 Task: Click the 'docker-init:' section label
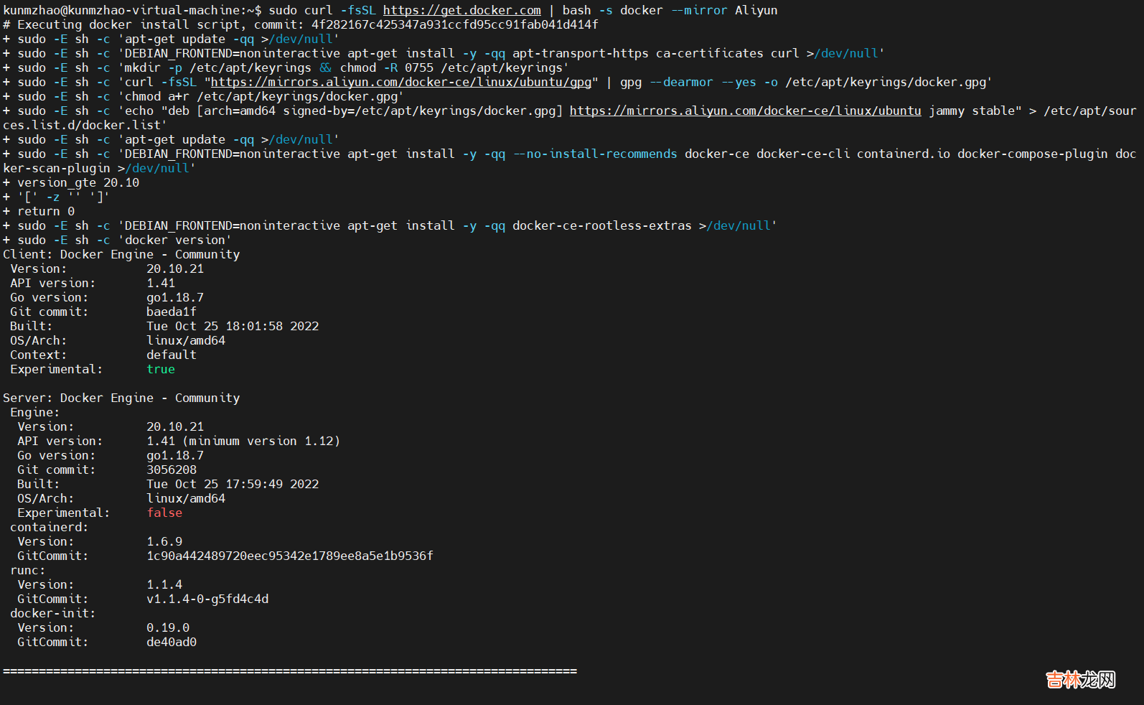point(53,613)
